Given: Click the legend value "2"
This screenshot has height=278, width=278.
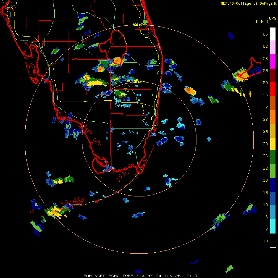Looking at the screenshot, I should coord(267,229).
